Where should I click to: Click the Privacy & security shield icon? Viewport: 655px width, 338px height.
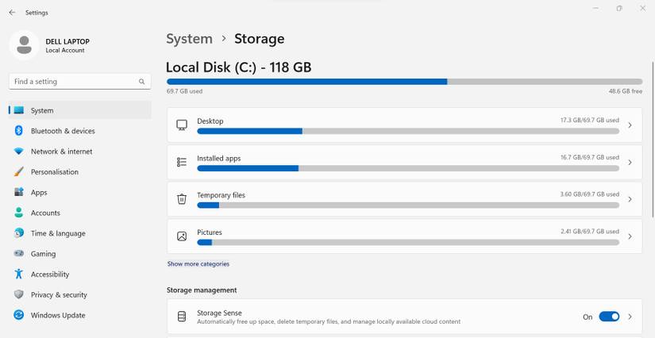tap(18, 295)
